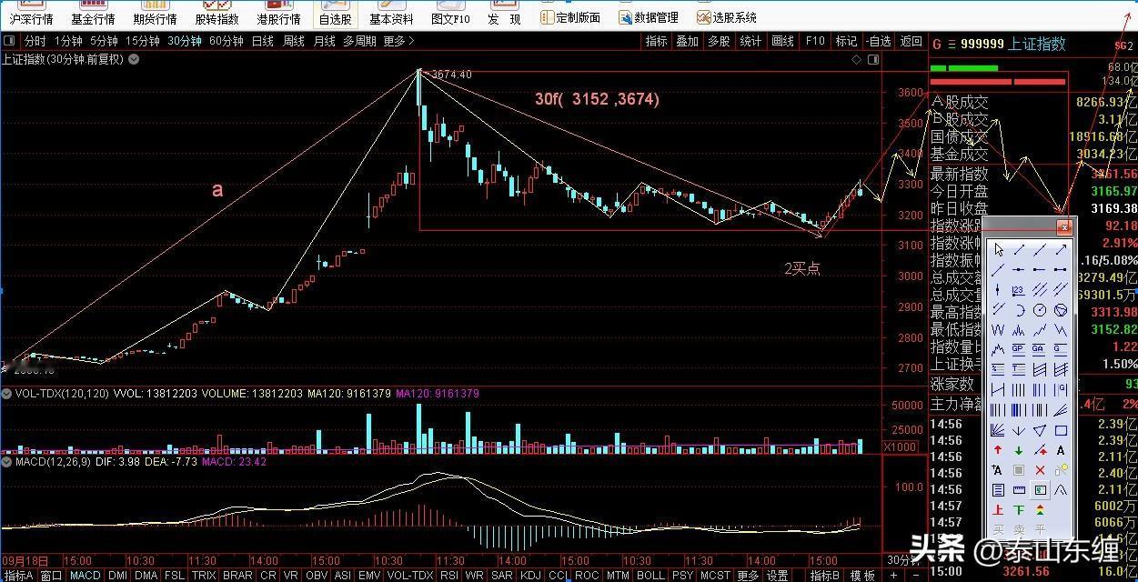Select the bold A text annotation tool

point(1061,449)
